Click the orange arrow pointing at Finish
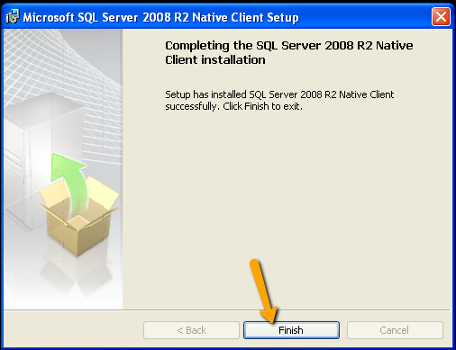456x350 pixels. point(264,291)
